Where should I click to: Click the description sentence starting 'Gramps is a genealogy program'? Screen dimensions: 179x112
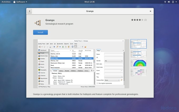tap(86, 94)
